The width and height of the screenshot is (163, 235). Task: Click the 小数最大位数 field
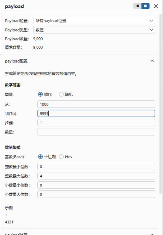point(96,194)
